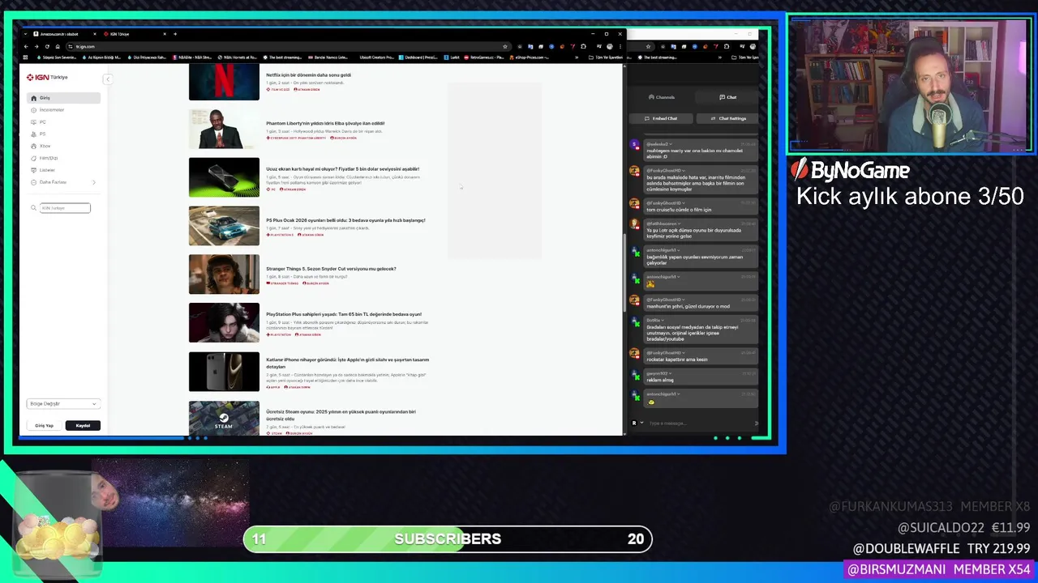Open the Katlanır iPhone article thumbnail
Viewport: 1038px width, 583px height.
tap(224, 372)
